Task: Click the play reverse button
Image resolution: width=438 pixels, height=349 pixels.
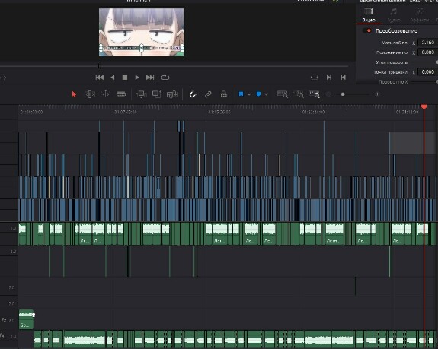Action: pos(113,78)
